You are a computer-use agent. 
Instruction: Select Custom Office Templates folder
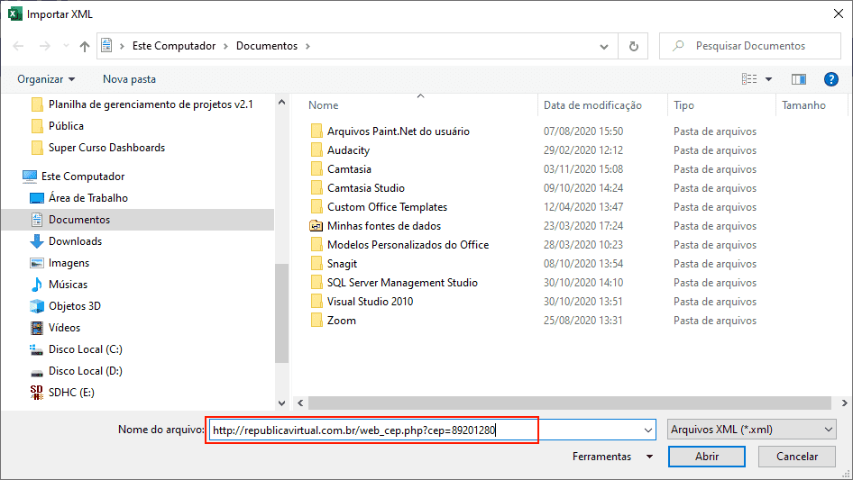(x=388, y=207)
